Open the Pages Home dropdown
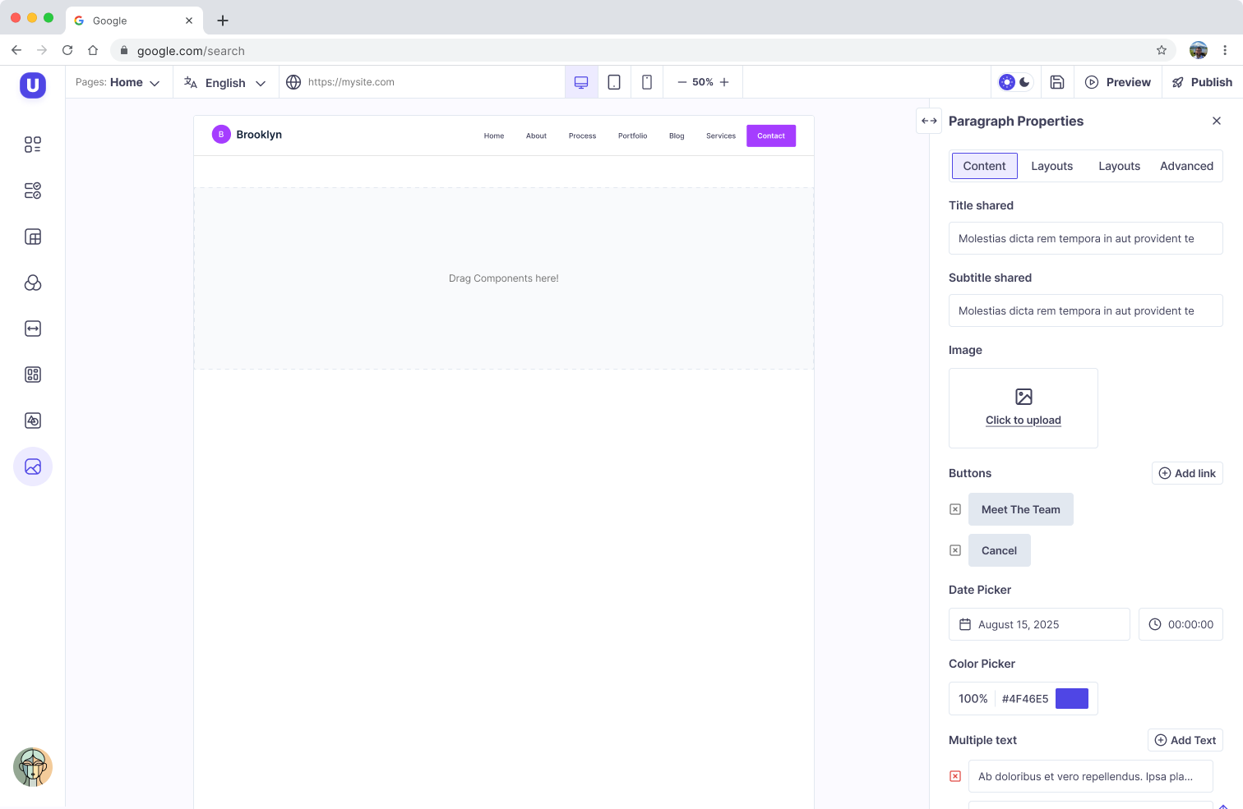The height and width of the screenshot is (809, 1243). click(118, 82)
